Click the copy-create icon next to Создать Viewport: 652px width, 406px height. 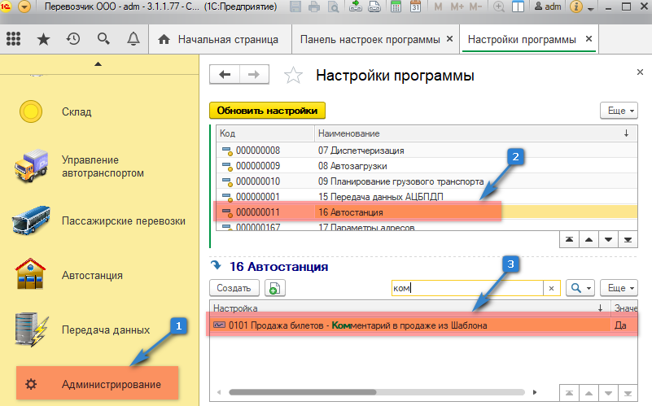tap(273, 288)
